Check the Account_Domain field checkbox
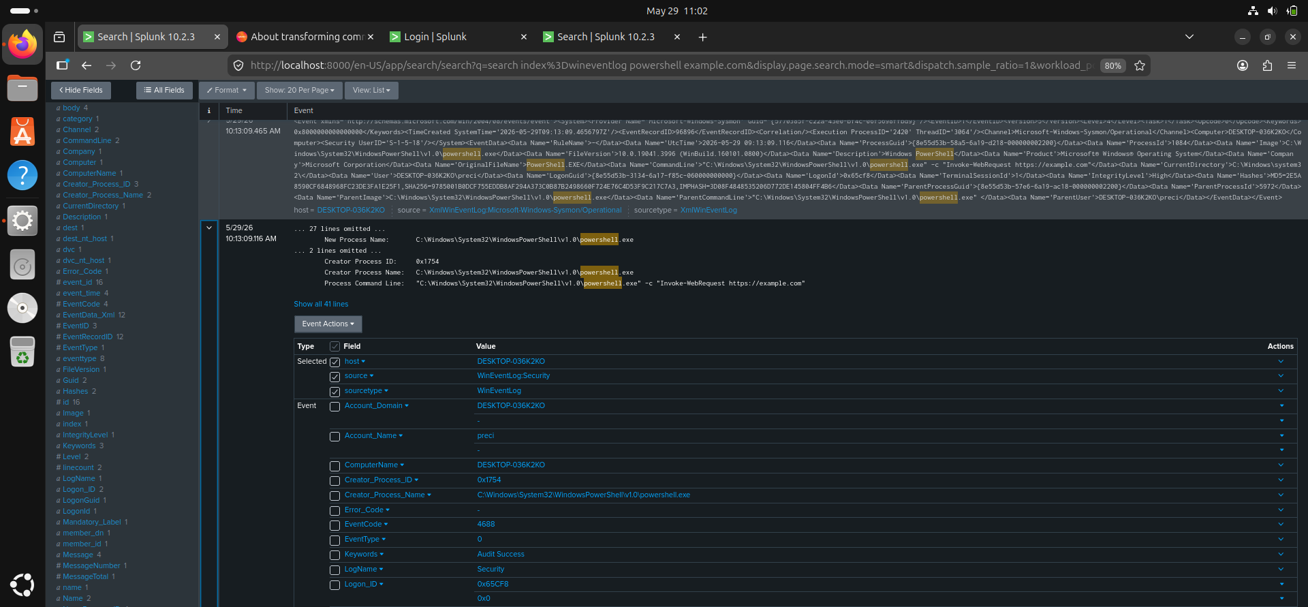 [334, 407]
